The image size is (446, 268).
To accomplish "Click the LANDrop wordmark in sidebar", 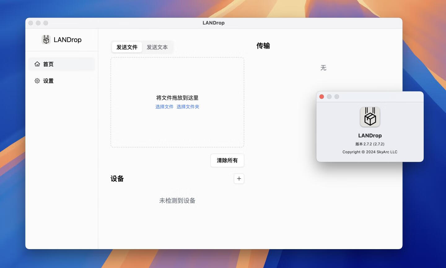I will click(x=68, y=40).
